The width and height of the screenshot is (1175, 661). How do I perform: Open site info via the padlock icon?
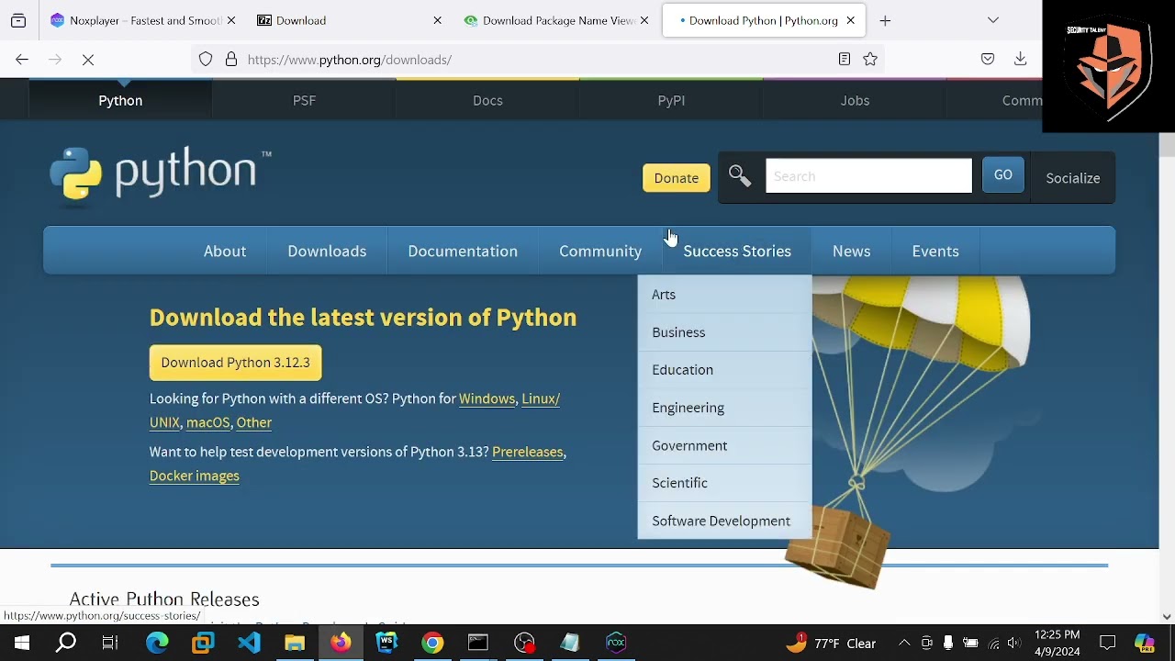tap(231, 60)
